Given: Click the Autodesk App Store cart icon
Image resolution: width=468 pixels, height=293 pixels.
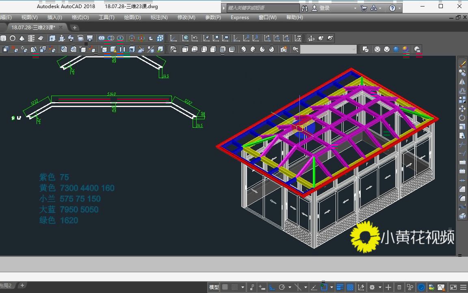Looking at the screenshot, I should pos(364,8).
